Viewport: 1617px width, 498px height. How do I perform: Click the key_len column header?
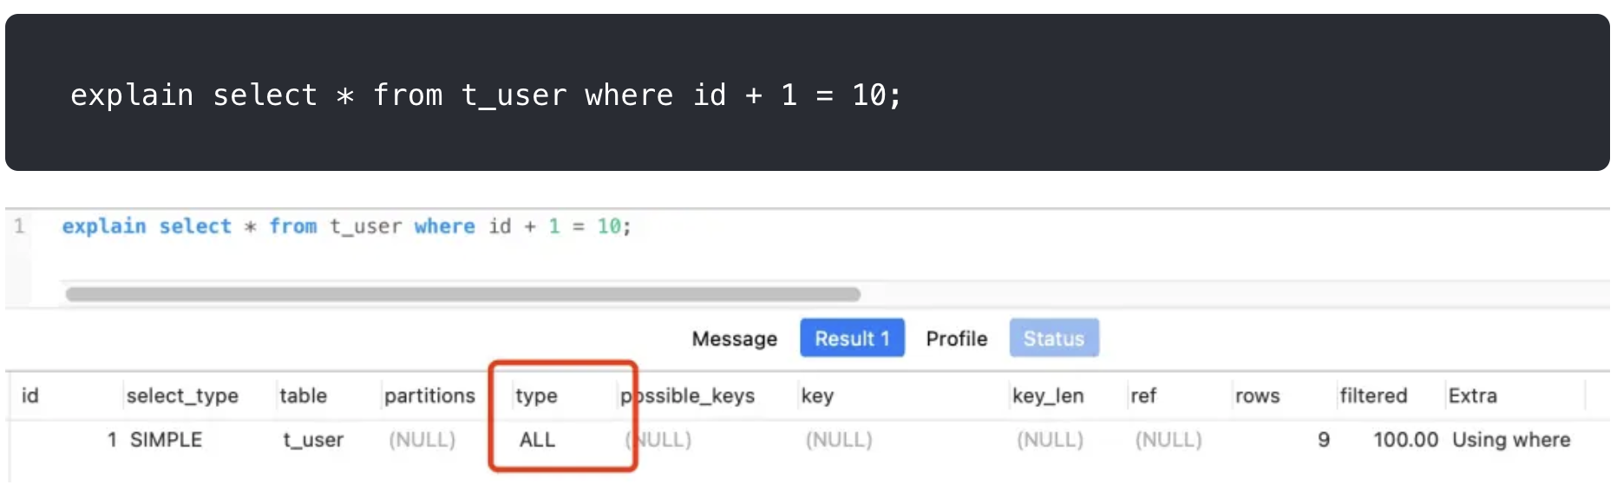[1048, 396]
